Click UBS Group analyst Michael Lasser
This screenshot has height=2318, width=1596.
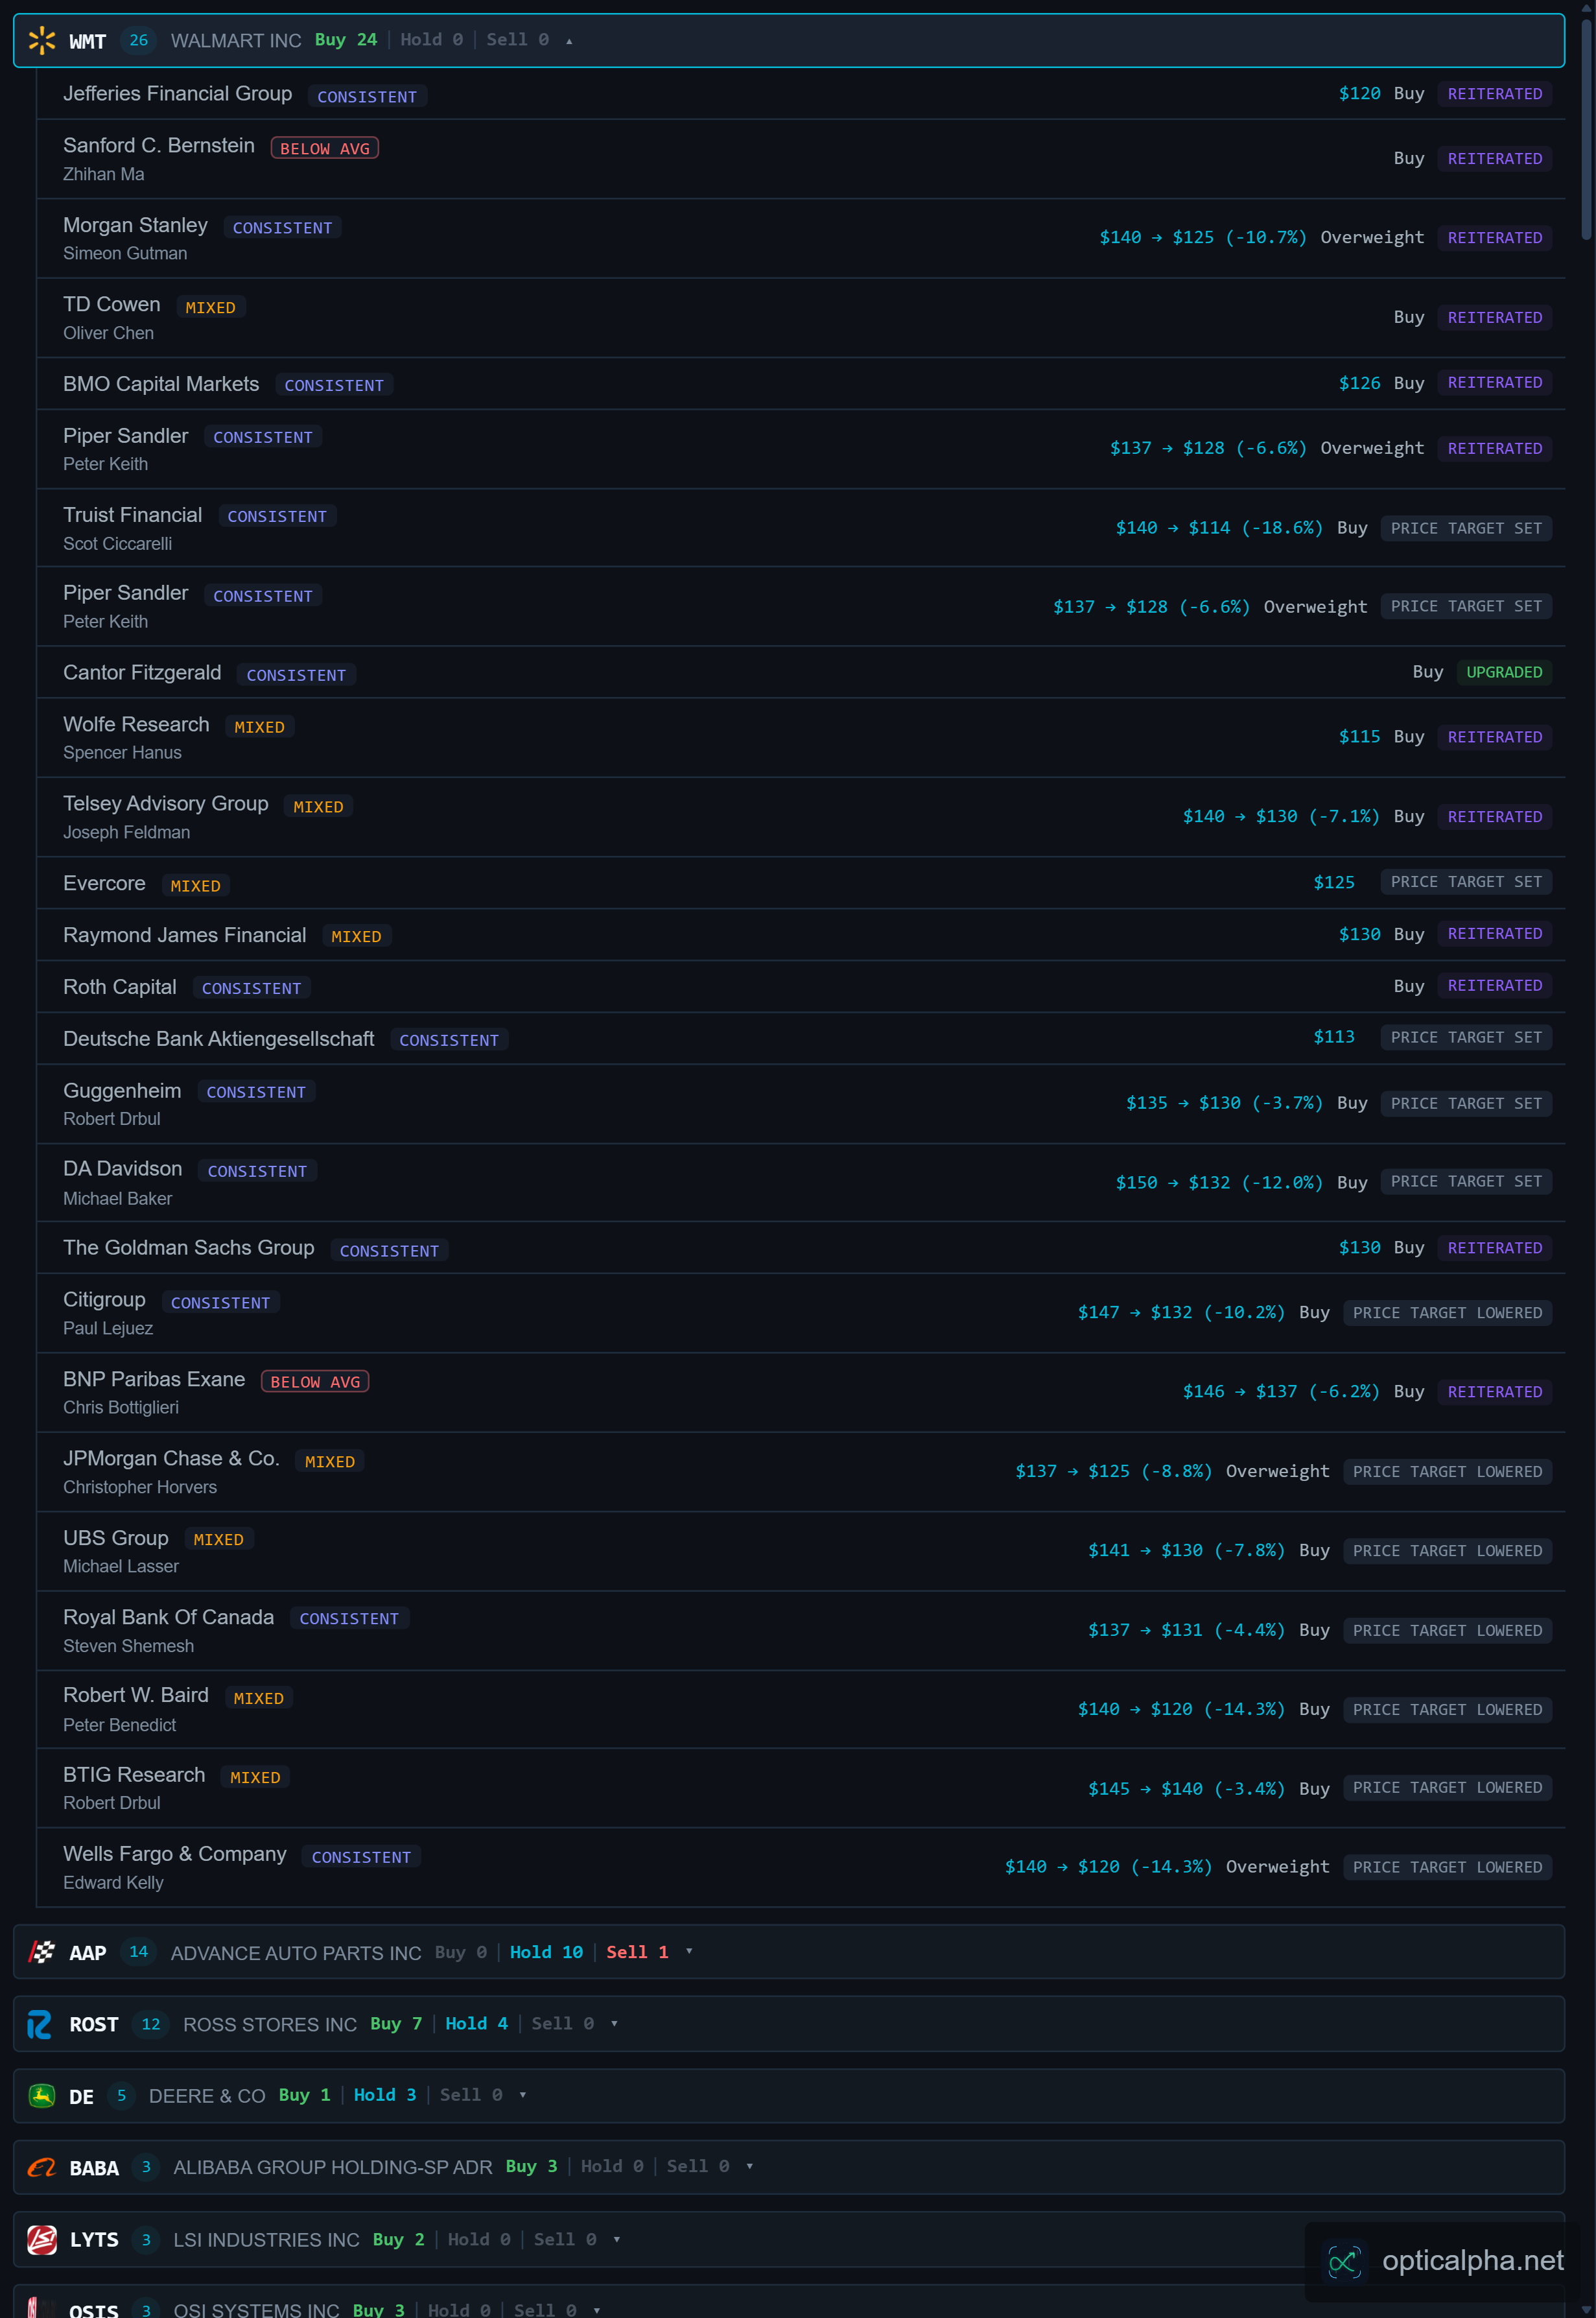(x=121, y=1566)
